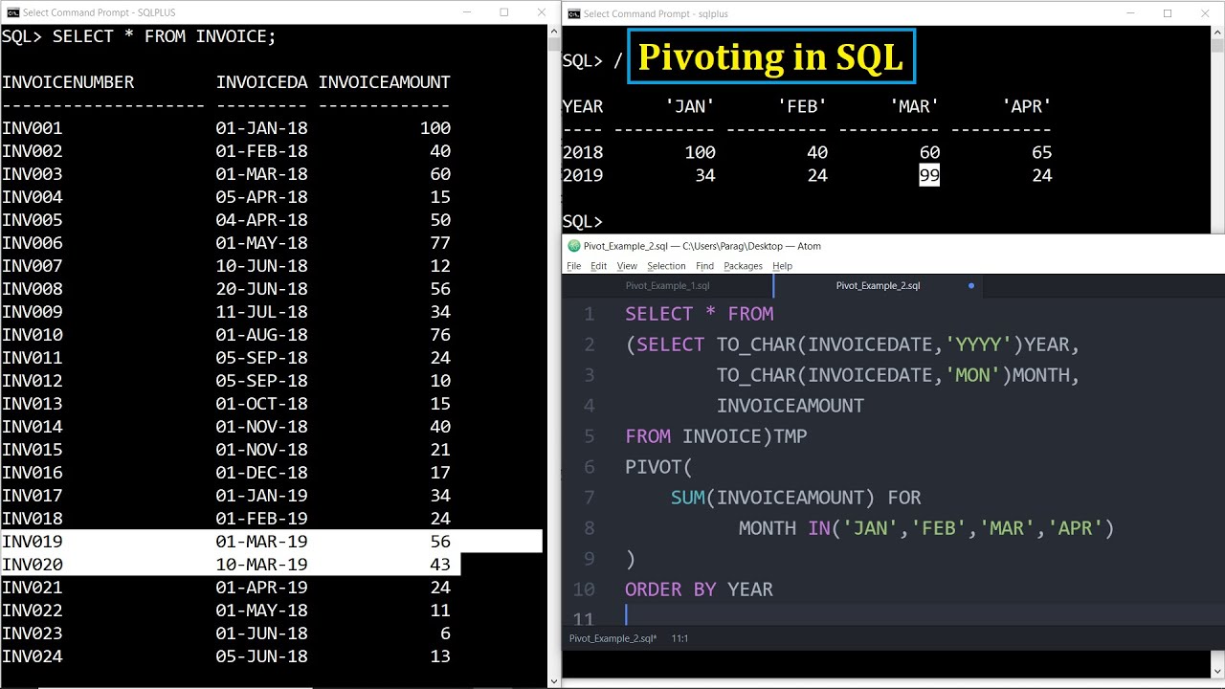Click INVOICEAMOUNT on editor line 4

pyautogui.click(x=791, y=406)
